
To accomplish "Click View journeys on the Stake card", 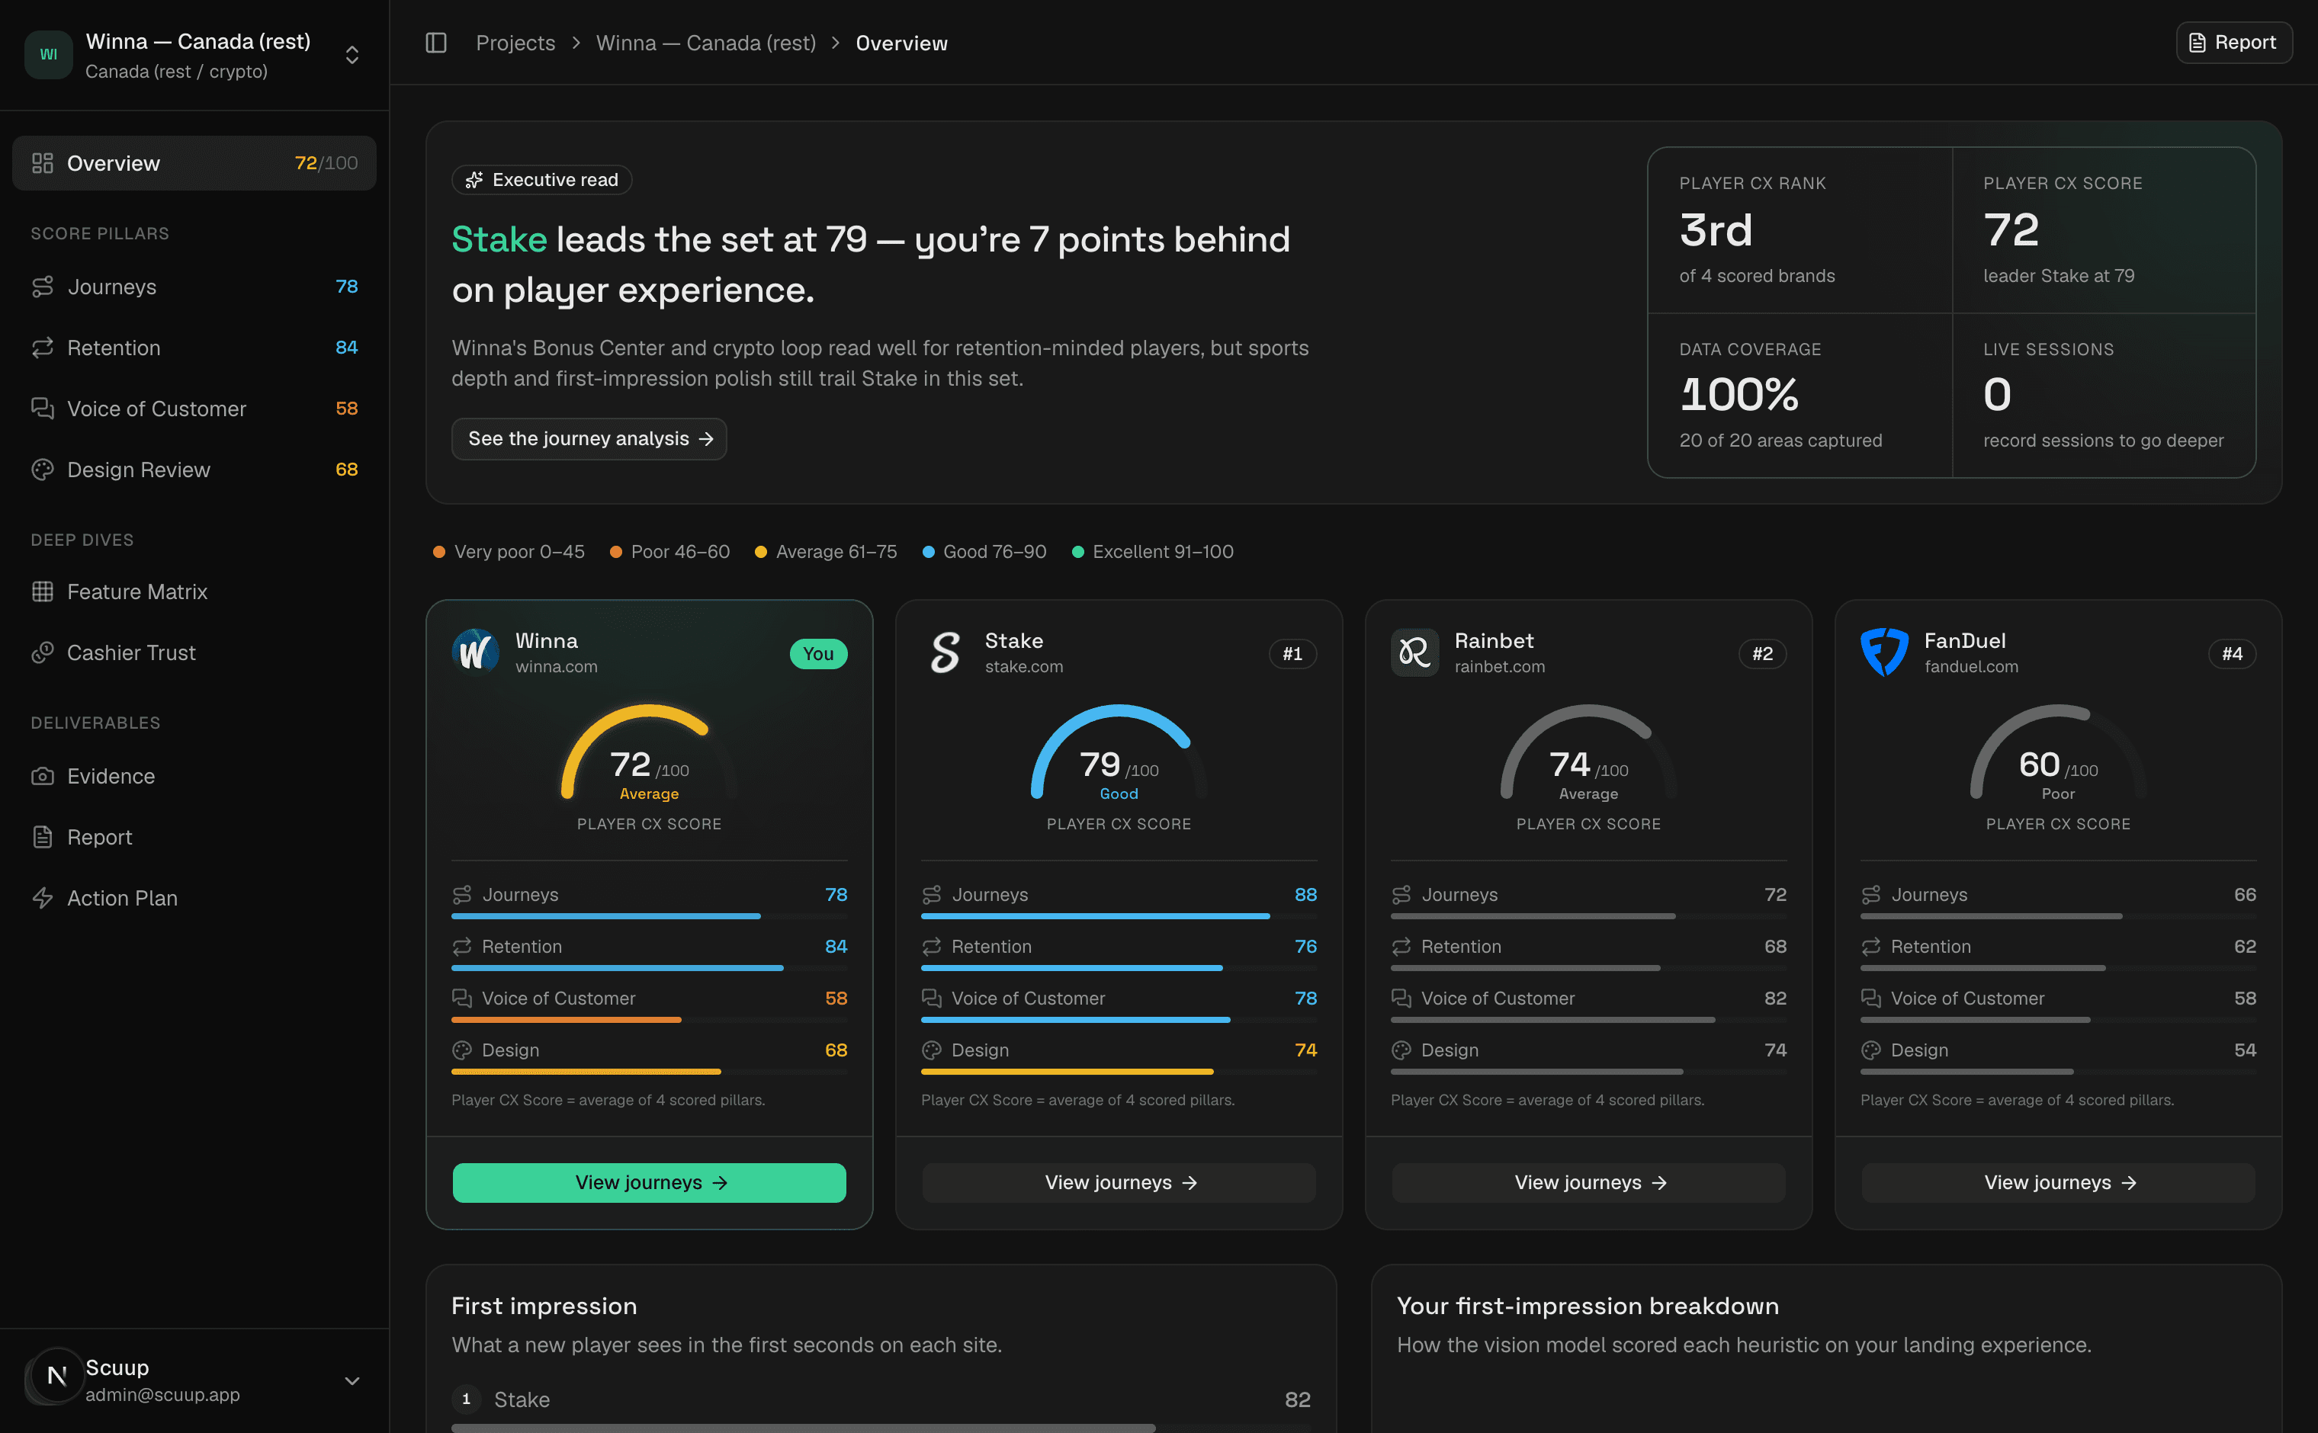I will click(x=1119, y=1183).
